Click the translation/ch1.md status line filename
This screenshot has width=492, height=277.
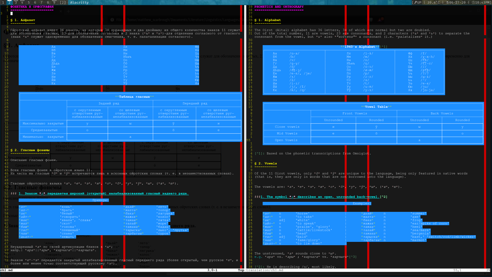pyautogui.click(x=264, y=270)
